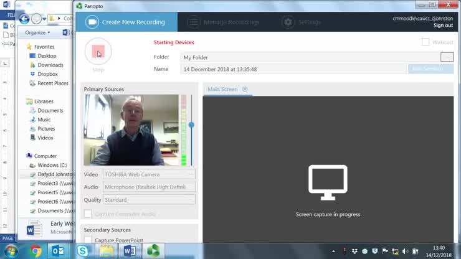Screen dimensions: 461x259
Task: Open Google Chrome from the taskbar
Action: coord(36,250)
